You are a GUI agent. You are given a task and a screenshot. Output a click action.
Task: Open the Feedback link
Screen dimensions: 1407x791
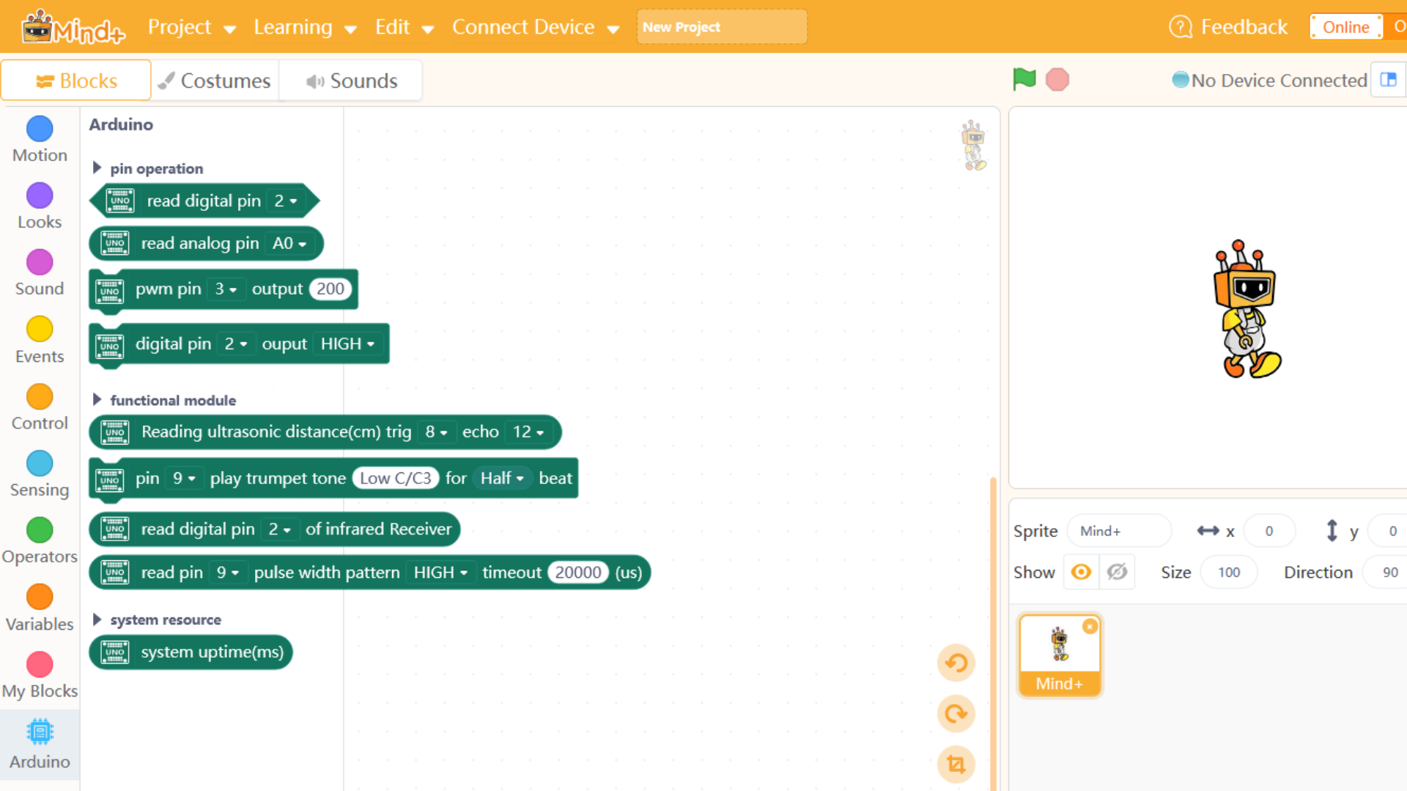pos(1228,27)
